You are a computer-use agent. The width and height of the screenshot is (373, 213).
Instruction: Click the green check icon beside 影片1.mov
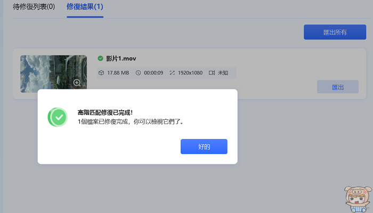pyautogui.click(x=100, y=58)
